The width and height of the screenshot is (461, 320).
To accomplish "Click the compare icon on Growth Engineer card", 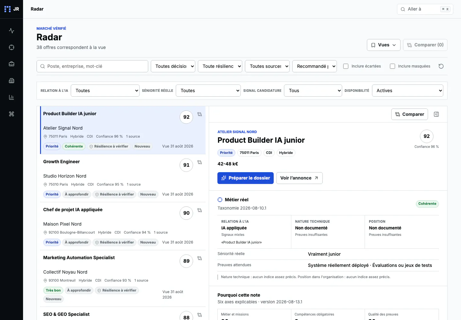I will [x=199, y=162].
